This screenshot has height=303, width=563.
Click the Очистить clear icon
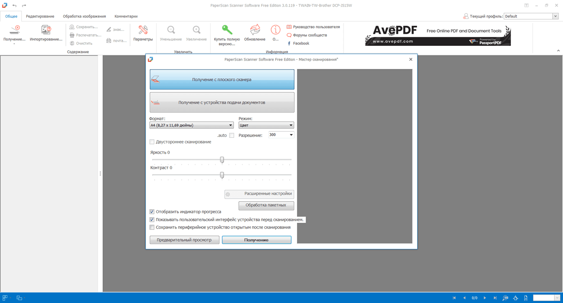pyautogui.click(x=72, y=43)
